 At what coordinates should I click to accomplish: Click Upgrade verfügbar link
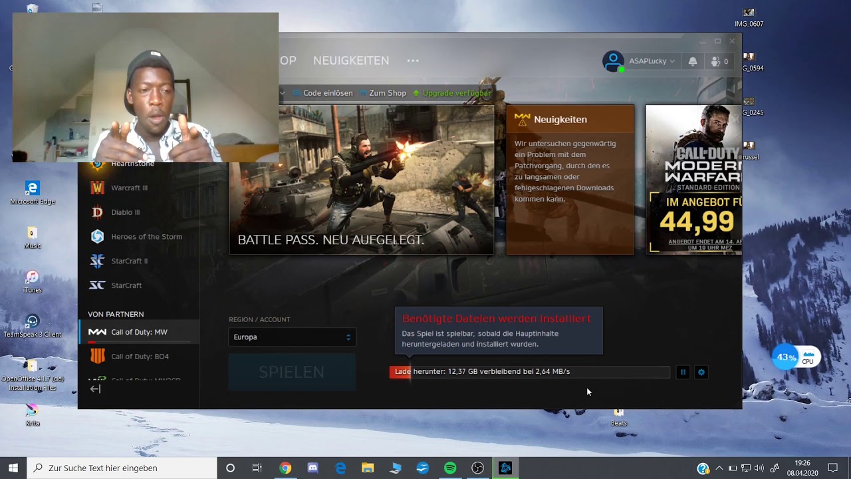452,93
